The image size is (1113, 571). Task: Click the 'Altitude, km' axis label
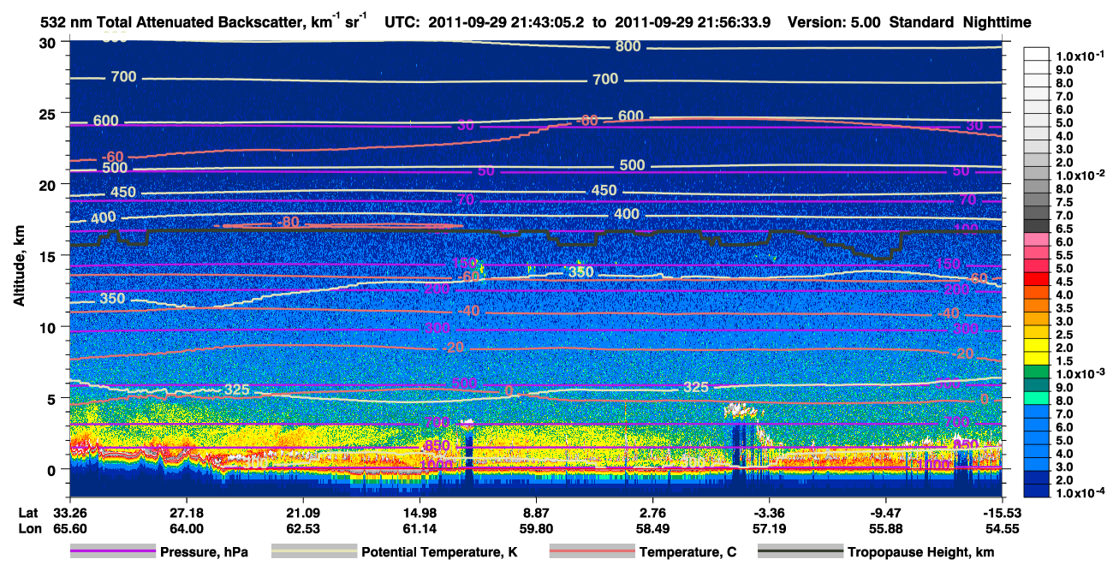[19, 267]
